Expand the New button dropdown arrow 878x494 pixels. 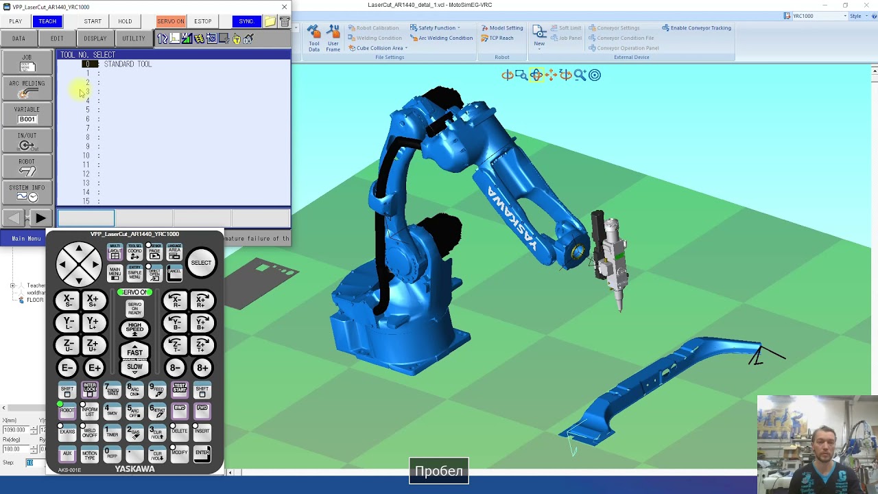point(539,50)
